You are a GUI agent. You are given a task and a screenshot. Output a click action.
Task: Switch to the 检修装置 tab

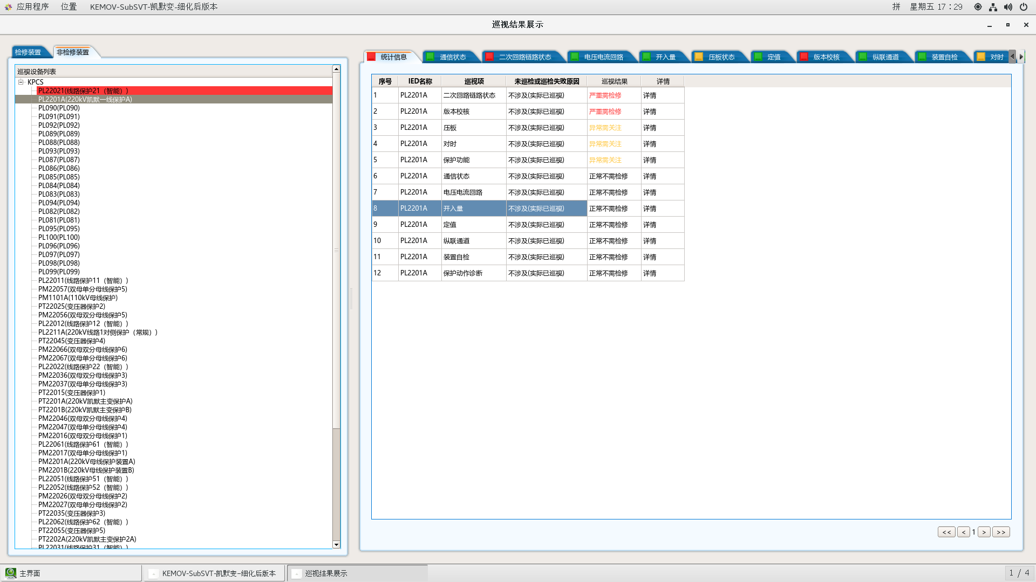pyautogui.click(x=28, y=52)
